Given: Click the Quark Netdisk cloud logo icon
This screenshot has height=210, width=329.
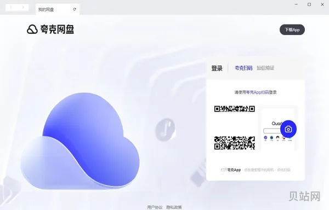Looking at the screenshot, I should 32,30.
